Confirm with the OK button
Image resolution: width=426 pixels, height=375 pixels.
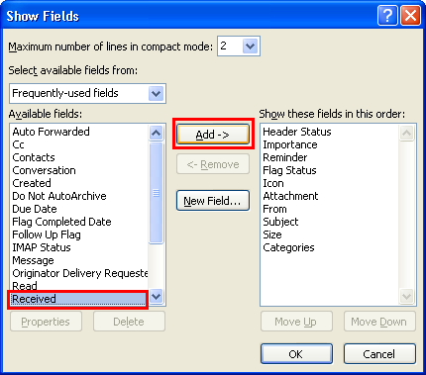(296, 354)
